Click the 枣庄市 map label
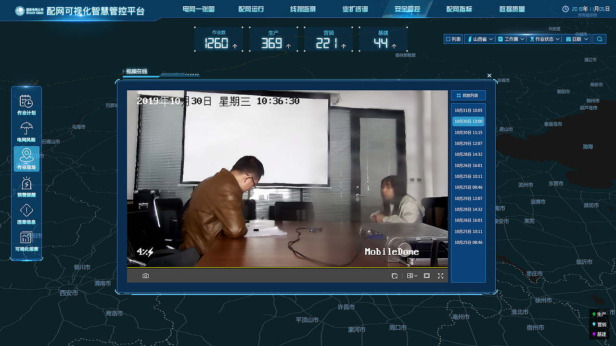The image size is (616, 346). coord(534,273)
